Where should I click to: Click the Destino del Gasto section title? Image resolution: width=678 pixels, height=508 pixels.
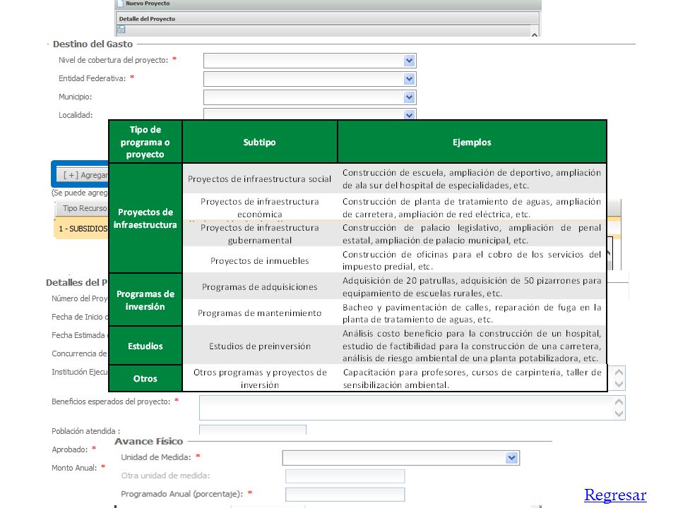click(x=93, y=44)
